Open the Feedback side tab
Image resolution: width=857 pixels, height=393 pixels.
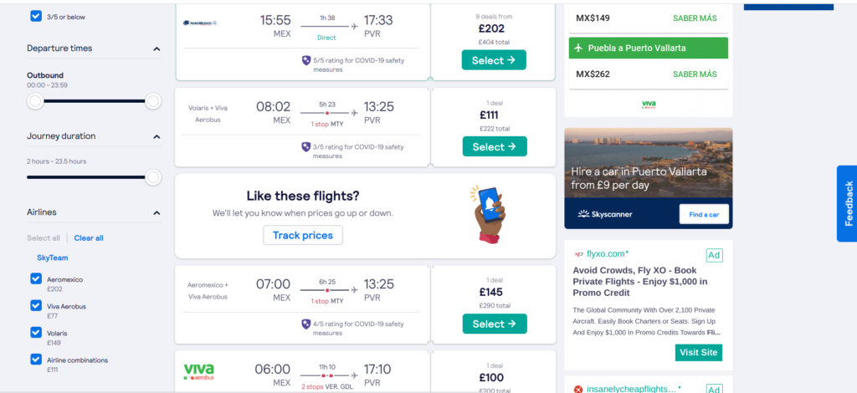click(x=847, y=203)
